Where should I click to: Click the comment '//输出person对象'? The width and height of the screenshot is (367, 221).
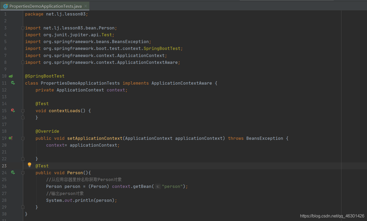[x=65, y=194]
